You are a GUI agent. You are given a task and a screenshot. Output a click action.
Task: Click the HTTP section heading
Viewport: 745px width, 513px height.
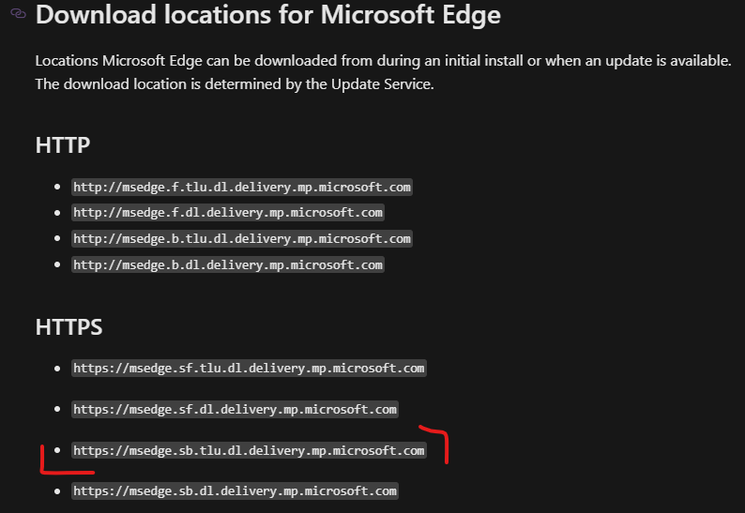62,145
